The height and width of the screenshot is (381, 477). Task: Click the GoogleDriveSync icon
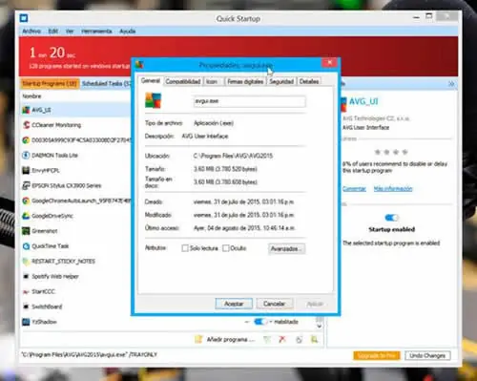pyautogui.click(x=26, y=216)
